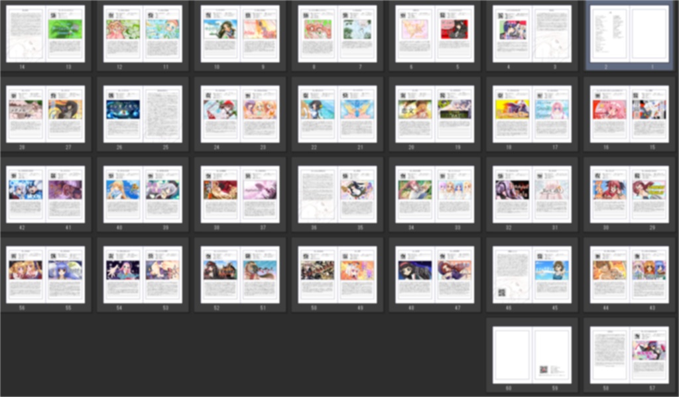Click page 32 thumbnail with dark artwork
This screenshot has height=397, width=679.
(x=513, y=194)
